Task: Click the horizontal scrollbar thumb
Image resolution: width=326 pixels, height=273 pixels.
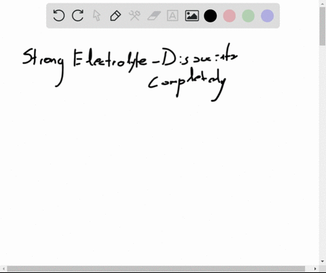Action: 156,269
